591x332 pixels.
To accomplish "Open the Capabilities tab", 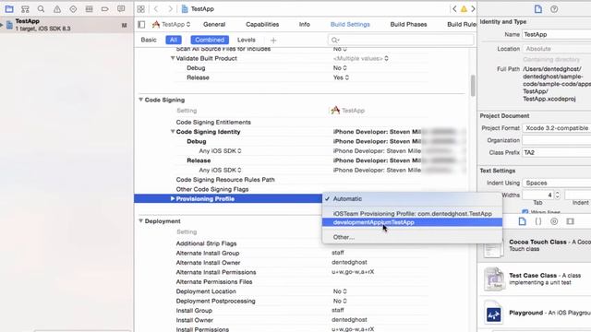I will pyautogui.click(x=262, y=25).
